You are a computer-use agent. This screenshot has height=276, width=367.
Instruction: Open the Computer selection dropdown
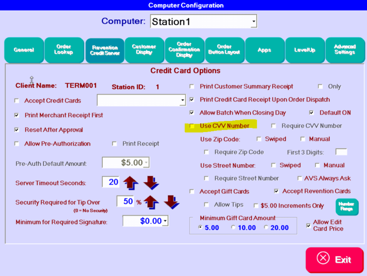coord(253,21)
